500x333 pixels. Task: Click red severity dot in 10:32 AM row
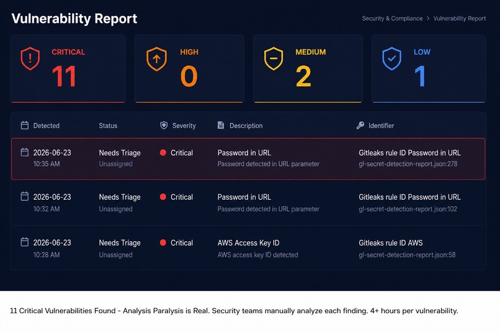tap(163, 197)
